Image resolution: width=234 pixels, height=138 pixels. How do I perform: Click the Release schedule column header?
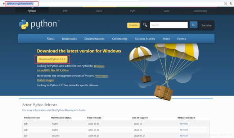point(186,118)
